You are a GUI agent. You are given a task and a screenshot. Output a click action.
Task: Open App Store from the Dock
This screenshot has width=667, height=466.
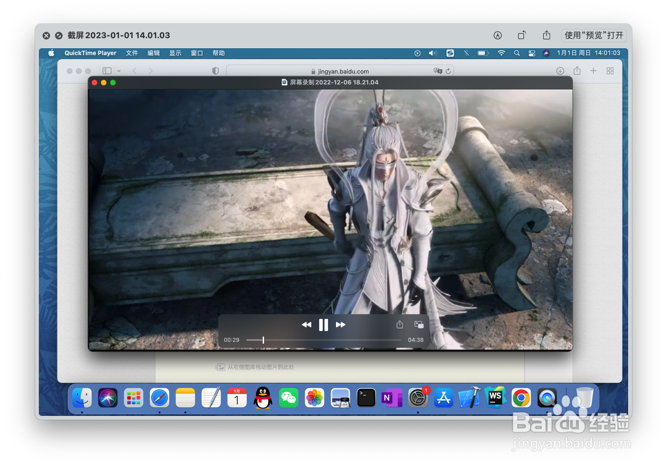point(444,398)
